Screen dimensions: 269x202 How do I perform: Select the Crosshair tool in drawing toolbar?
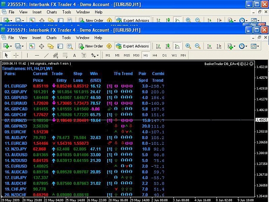tap(16, 55)
